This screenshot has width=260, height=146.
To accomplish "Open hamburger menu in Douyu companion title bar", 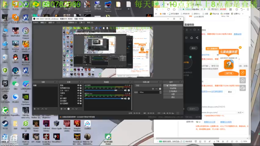I will coord(187,30).
